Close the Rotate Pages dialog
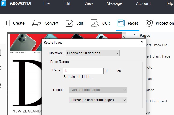This screenshot has height=115, width=174. (142, 42)
